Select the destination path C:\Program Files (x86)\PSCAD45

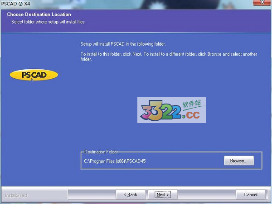click(x=115, y=161)
